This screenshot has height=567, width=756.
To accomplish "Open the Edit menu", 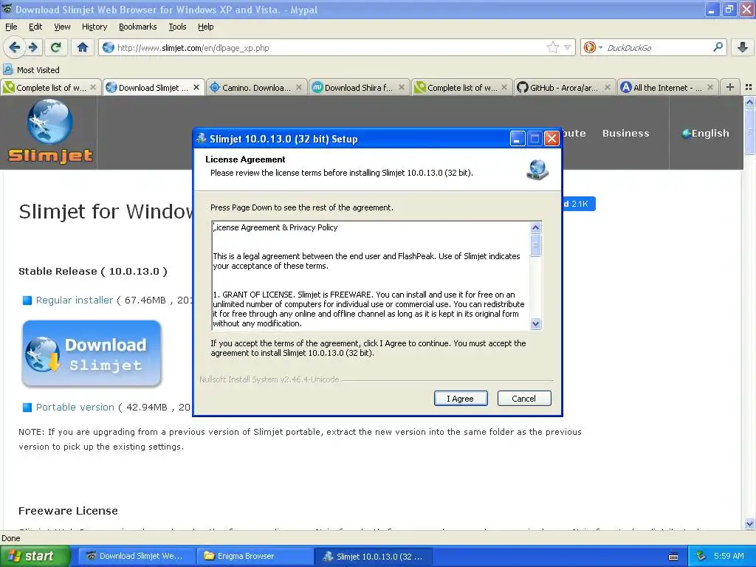I will click(35, 27).
